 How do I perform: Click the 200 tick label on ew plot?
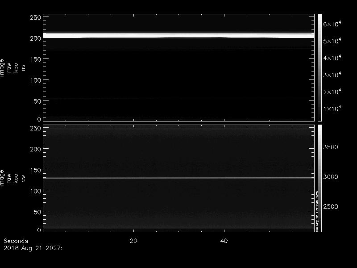click(35, 149)
